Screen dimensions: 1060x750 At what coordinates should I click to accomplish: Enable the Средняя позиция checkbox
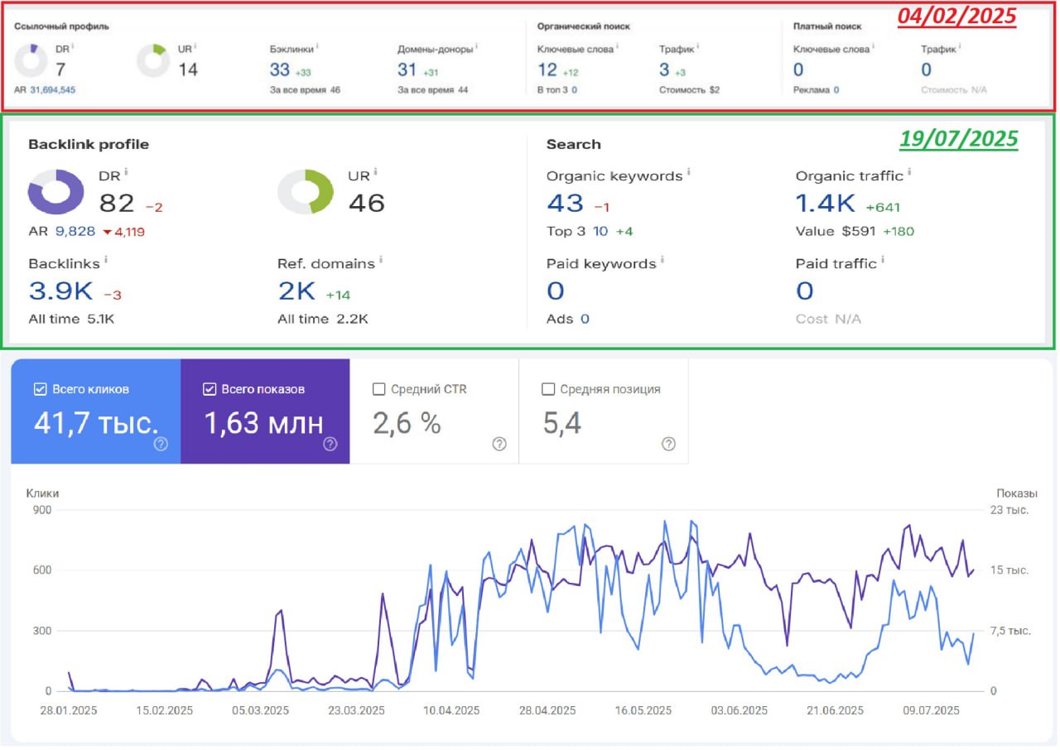click(547, 389)
